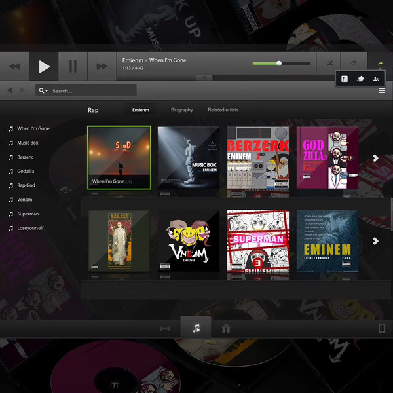
Task: Open the Music Box album cover
Action: [x=189, y=158]
